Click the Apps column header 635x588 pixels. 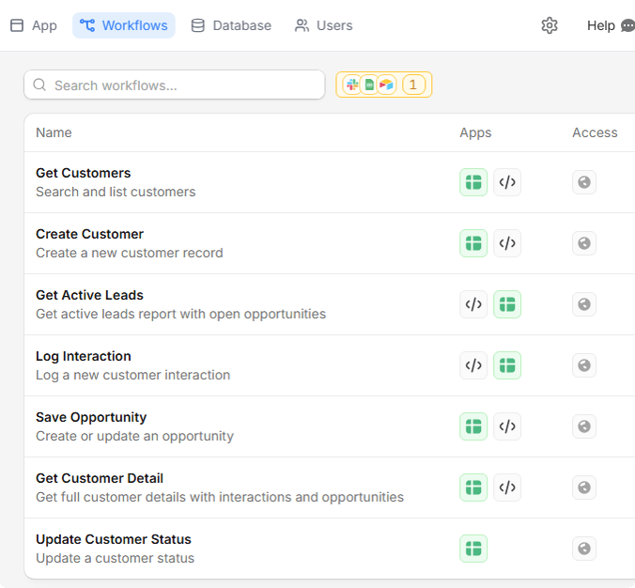point(475,132)
